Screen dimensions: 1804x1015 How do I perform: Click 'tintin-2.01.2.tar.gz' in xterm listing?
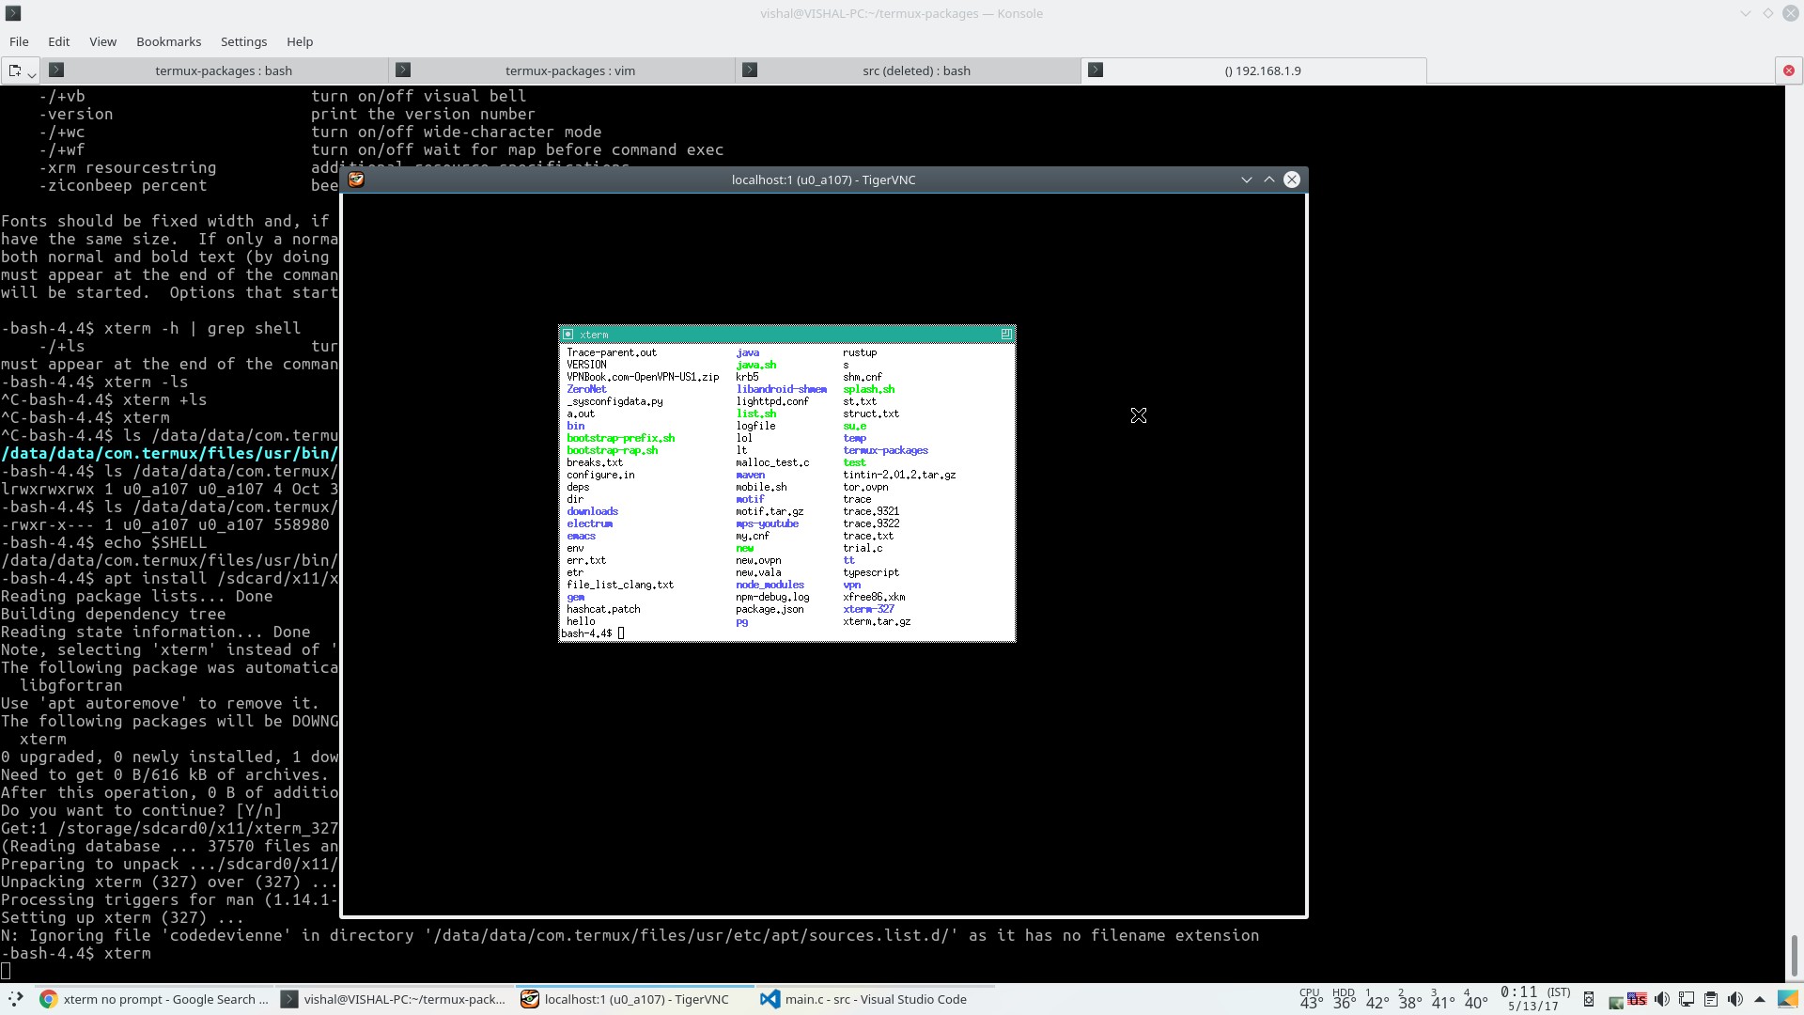pyautogui.click(x=899, y=475)
